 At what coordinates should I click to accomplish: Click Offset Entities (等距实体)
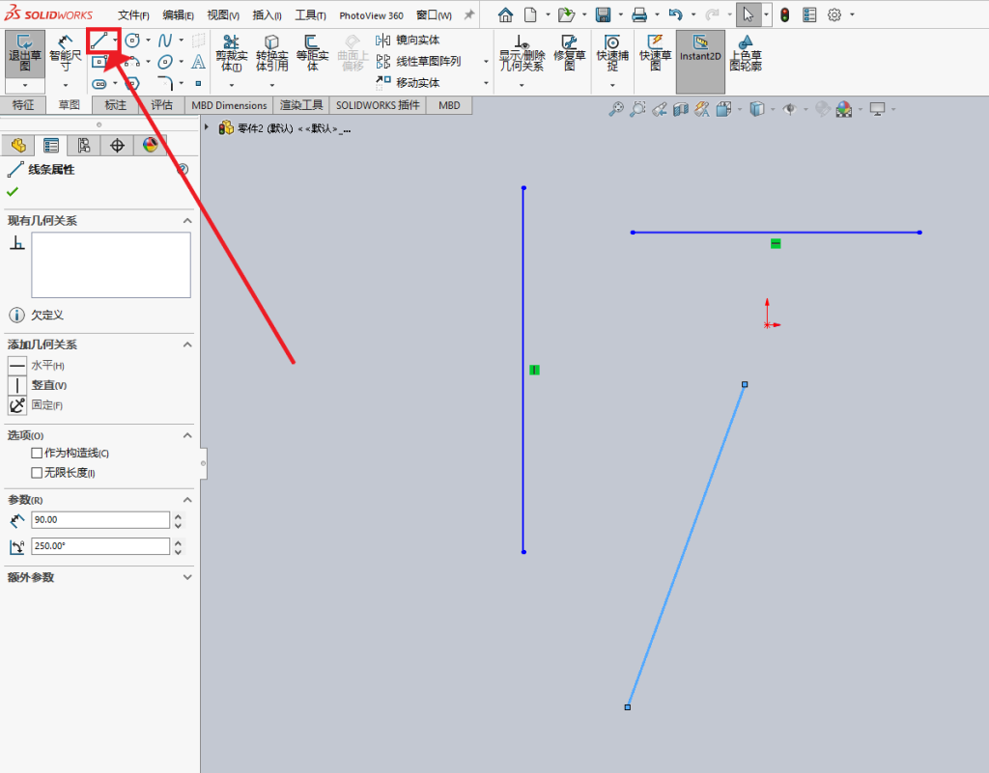click(x=312, y=54)
